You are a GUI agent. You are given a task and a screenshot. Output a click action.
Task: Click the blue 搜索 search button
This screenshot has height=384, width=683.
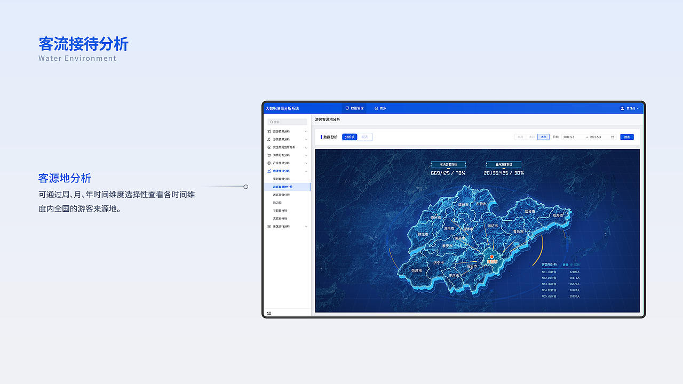[626, 137]
